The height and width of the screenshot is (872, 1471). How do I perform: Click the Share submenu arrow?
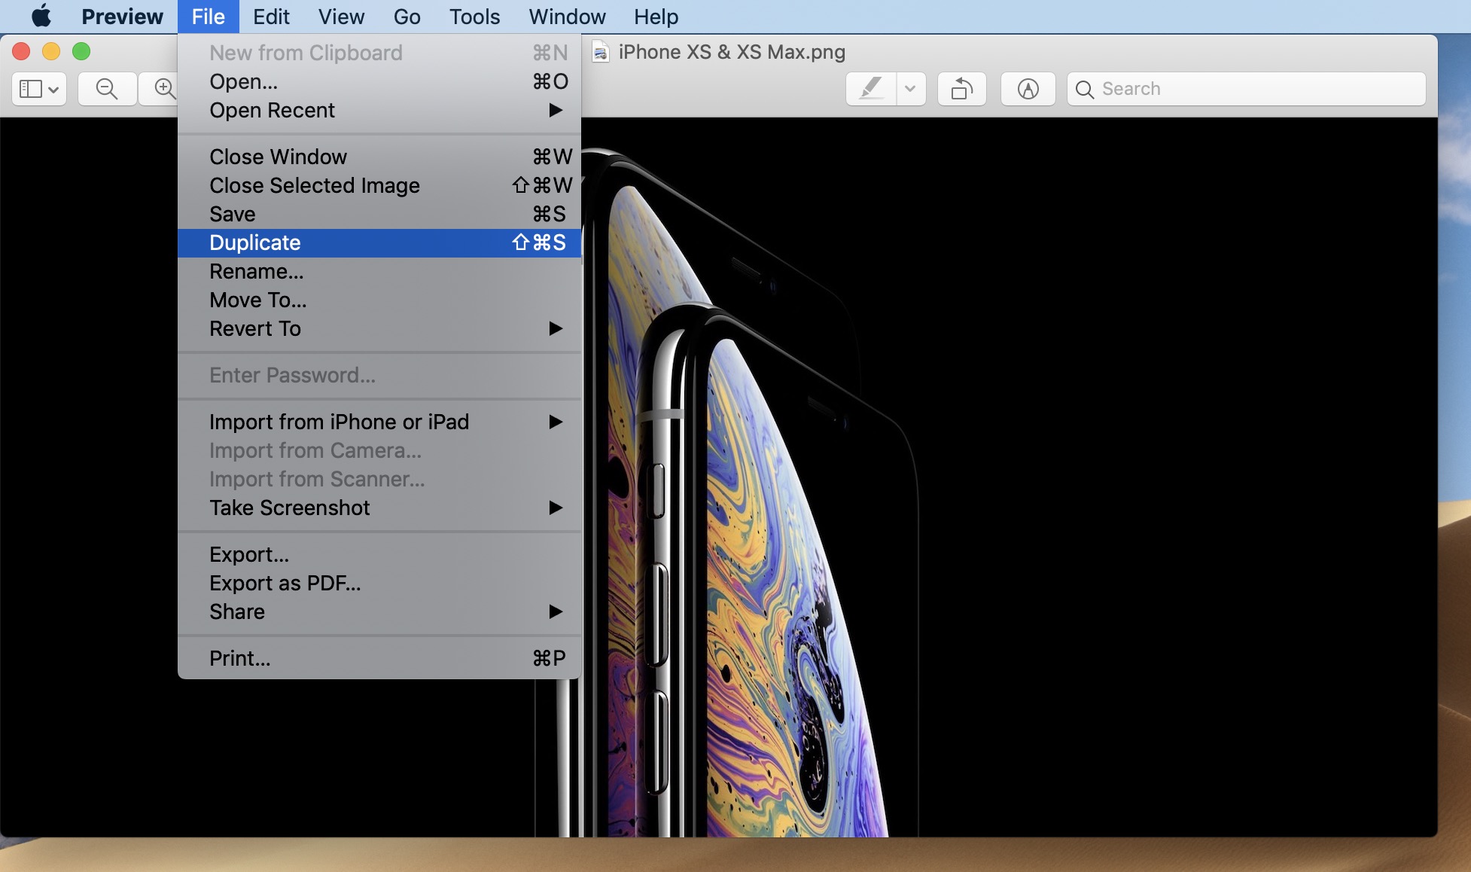[556, 611]
